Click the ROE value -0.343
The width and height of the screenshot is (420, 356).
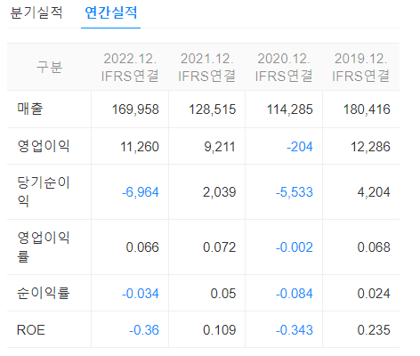tap(295, 330)
